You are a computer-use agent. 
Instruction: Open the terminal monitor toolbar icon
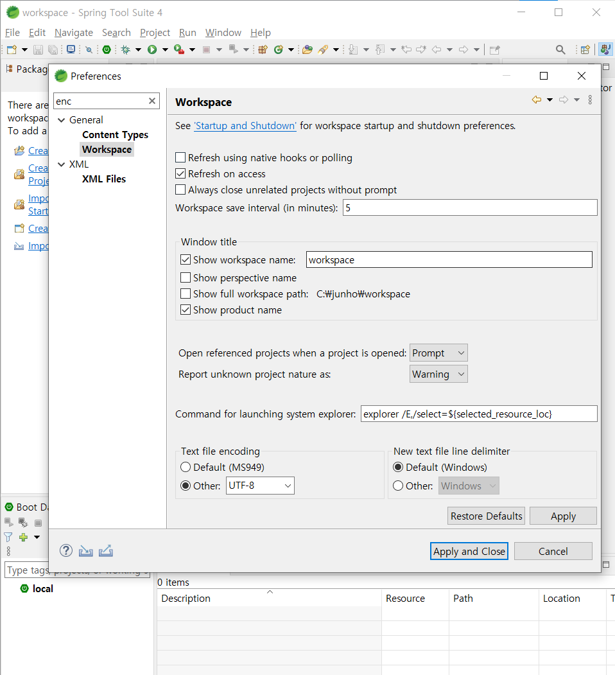click(71, 49)
